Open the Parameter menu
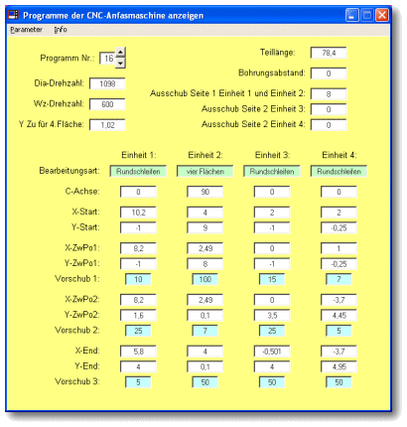407x427 pixels. click(27, 30)
